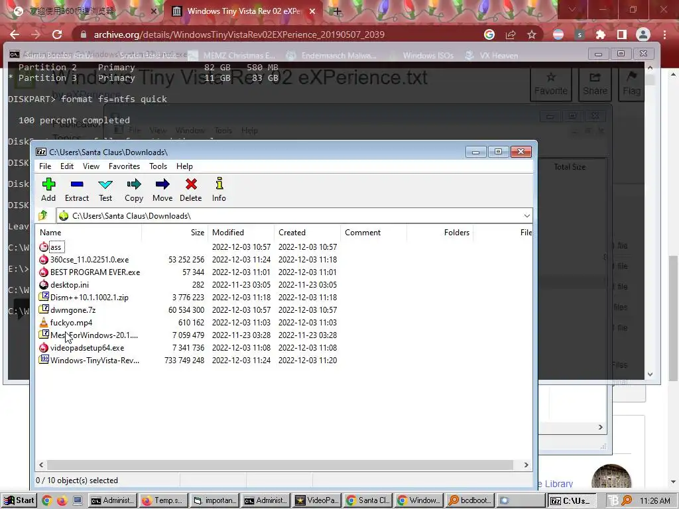The image size is (679, 509).
Task: Select the ass folder entry
Action: tap(56, 247)
